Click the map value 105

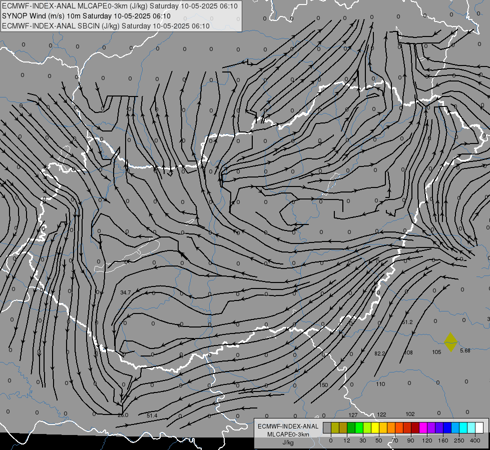coord(436,352)
